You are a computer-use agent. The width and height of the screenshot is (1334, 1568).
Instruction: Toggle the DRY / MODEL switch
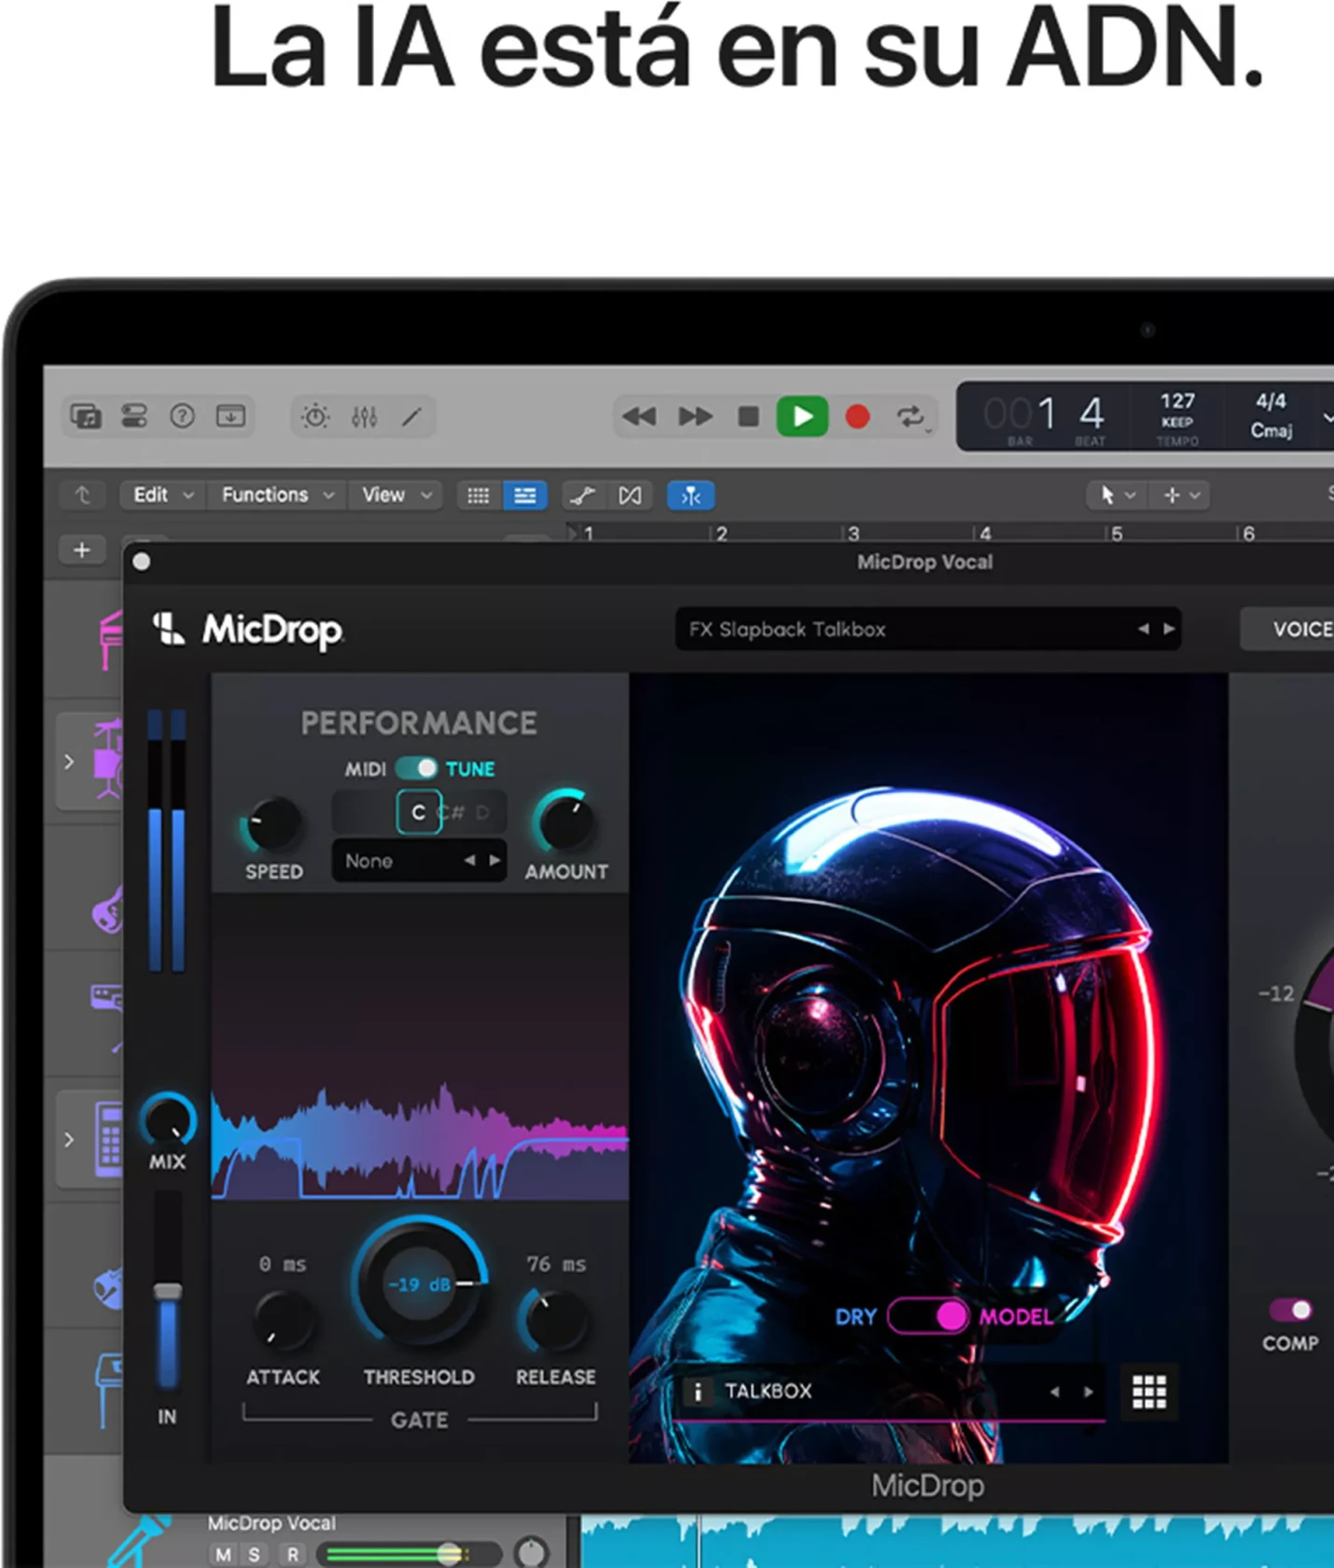coord(928,1316)
